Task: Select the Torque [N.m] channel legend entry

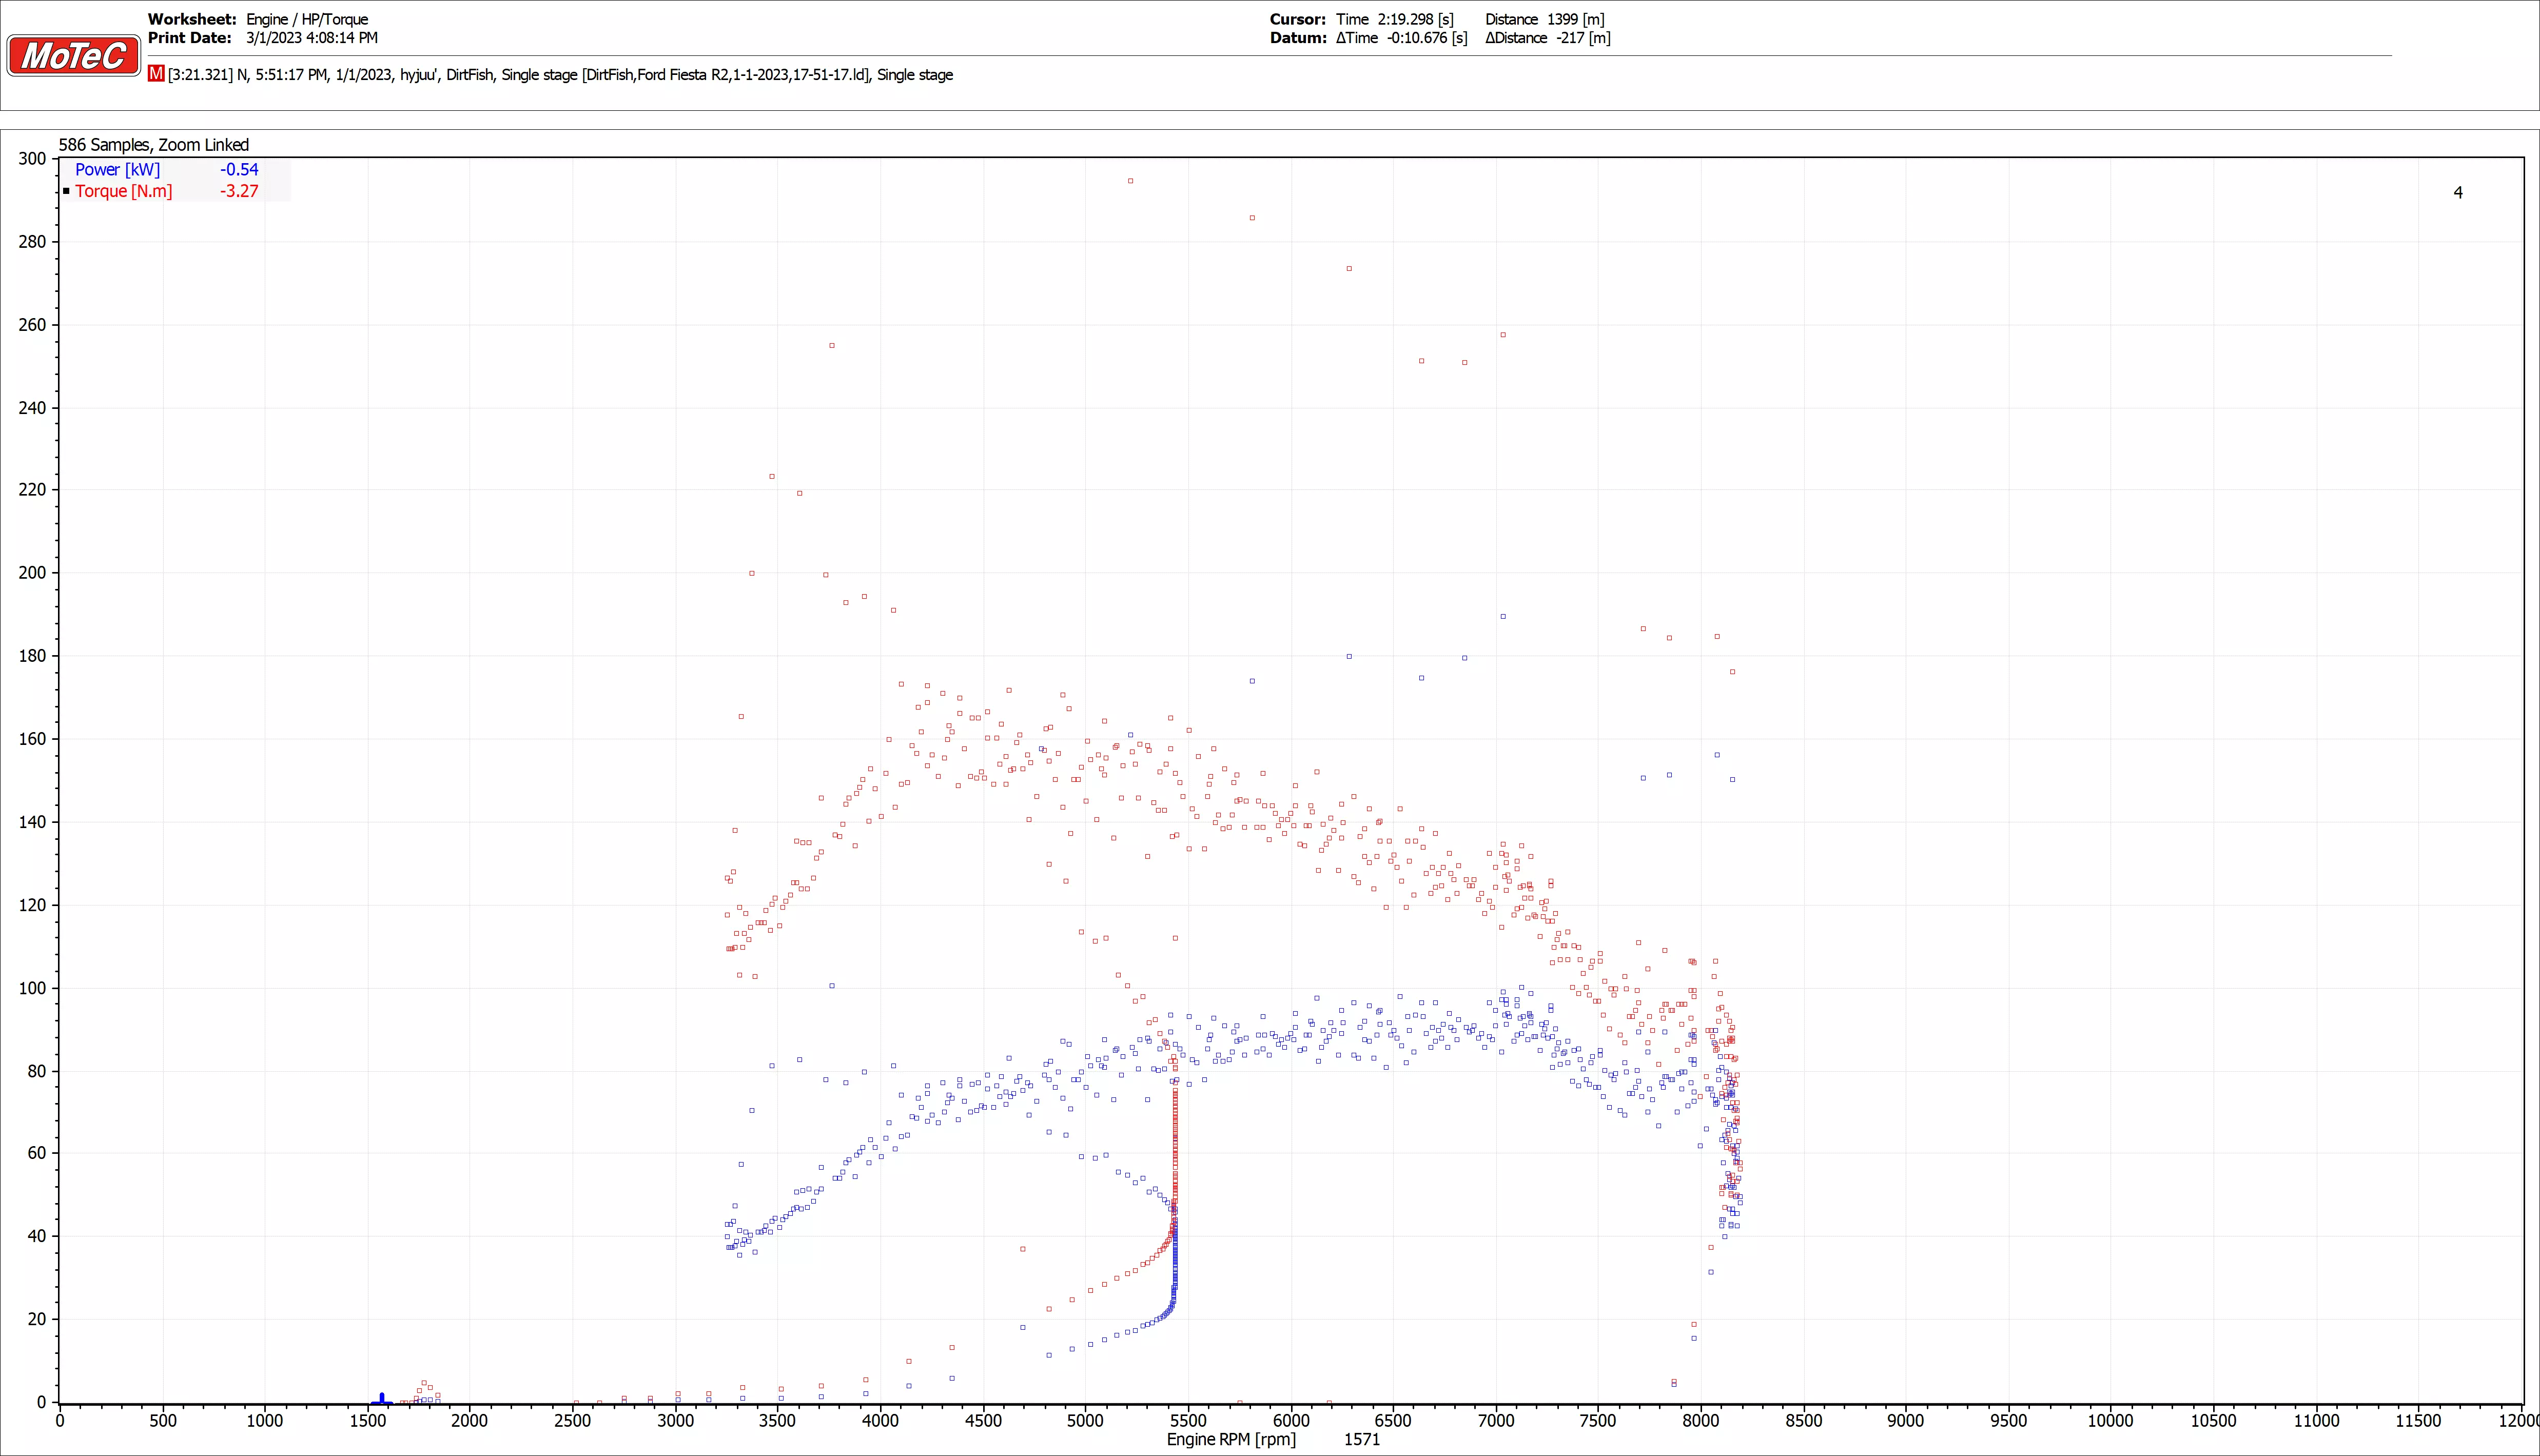Action: (123, 191)
